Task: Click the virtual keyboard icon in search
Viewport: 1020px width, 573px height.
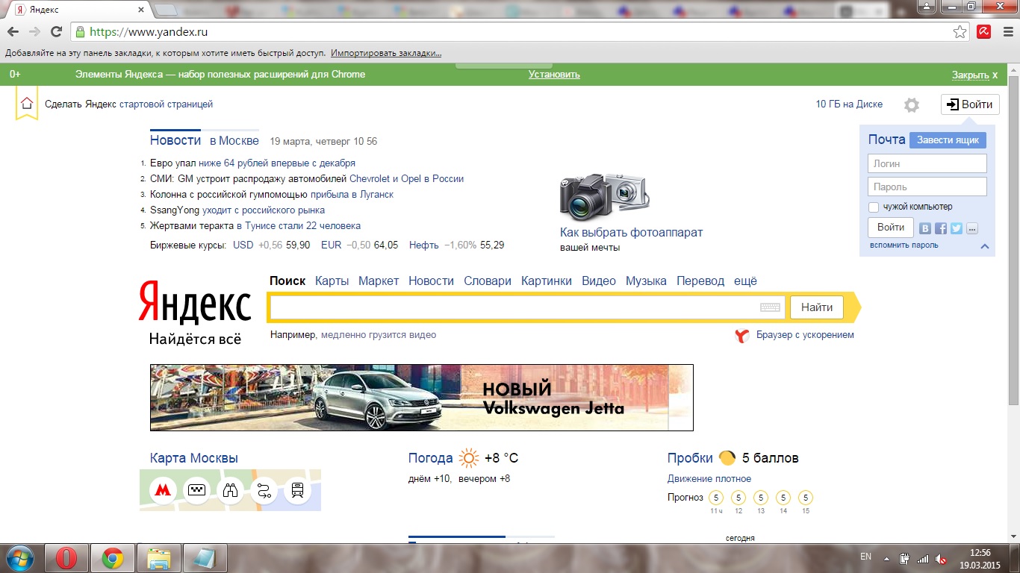Action: click(770, 307)
